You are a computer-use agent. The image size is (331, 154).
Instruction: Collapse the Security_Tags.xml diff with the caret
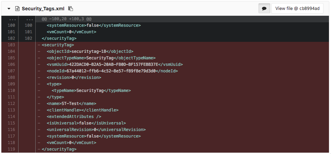(x=9, y=9)
